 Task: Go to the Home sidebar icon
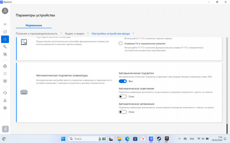(5, 32)
